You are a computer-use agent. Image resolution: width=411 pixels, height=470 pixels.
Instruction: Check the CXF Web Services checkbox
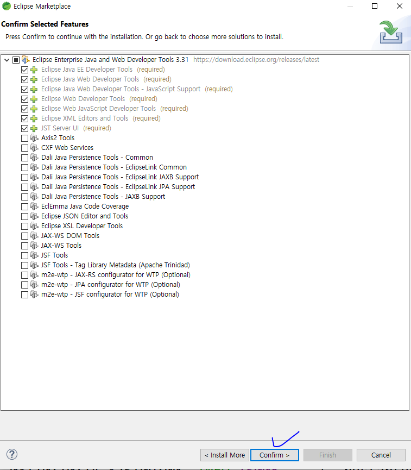24,148
